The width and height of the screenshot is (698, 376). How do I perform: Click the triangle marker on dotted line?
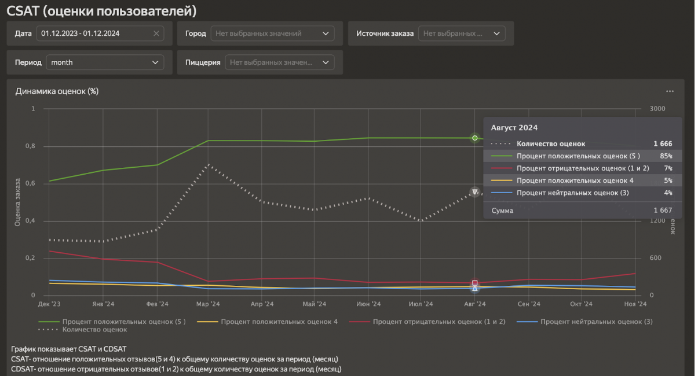(x=475, y=191)
